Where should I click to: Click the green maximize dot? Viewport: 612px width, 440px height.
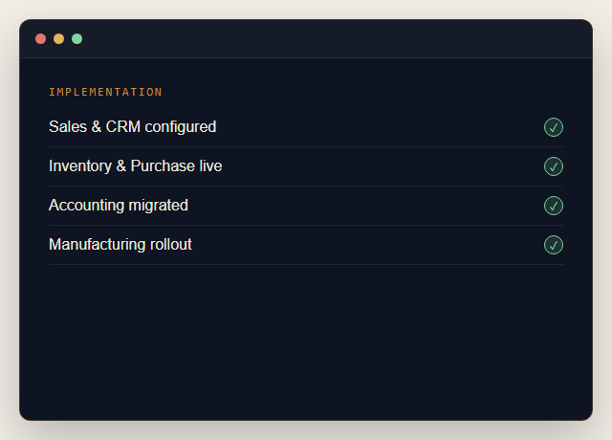(x=76, y=38)
